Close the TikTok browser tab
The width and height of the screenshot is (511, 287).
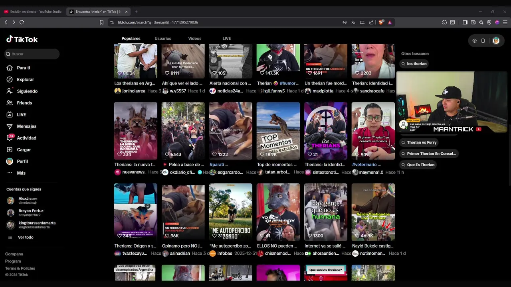tap(127, 12)
